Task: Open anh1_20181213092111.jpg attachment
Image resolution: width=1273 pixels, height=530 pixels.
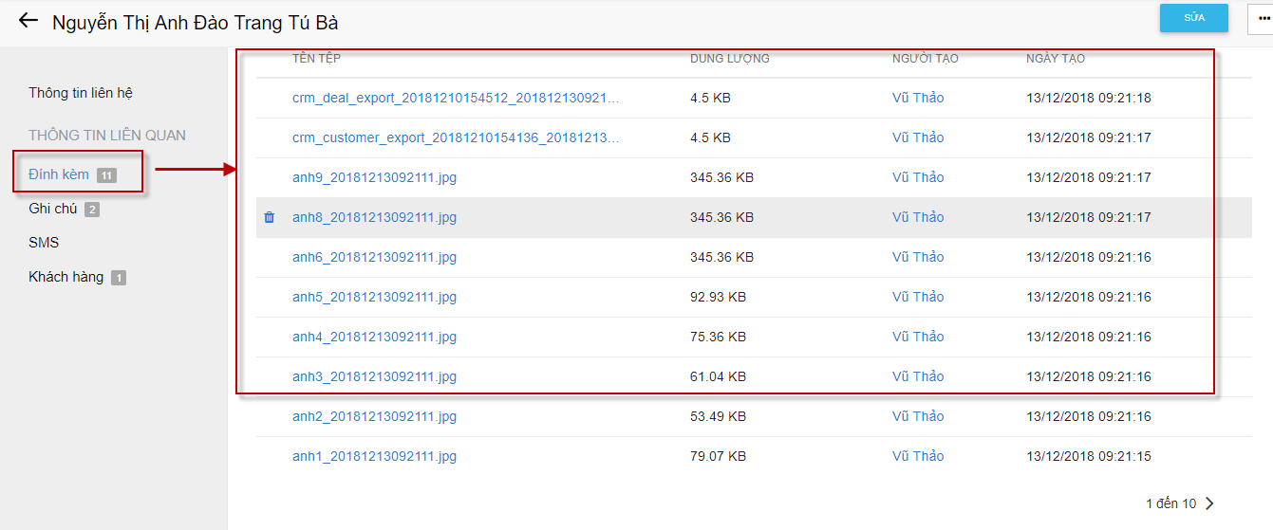Action: 374,456
